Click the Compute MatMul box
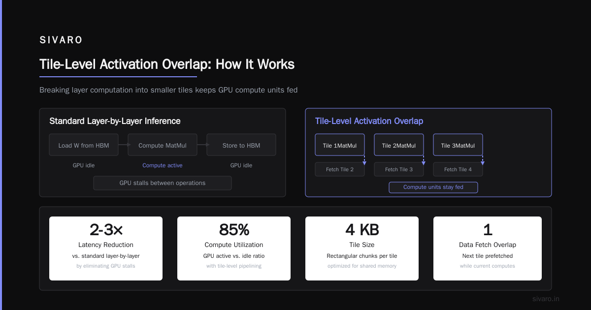The width and height of the screenshot is (591, 310). pos(163,145)
